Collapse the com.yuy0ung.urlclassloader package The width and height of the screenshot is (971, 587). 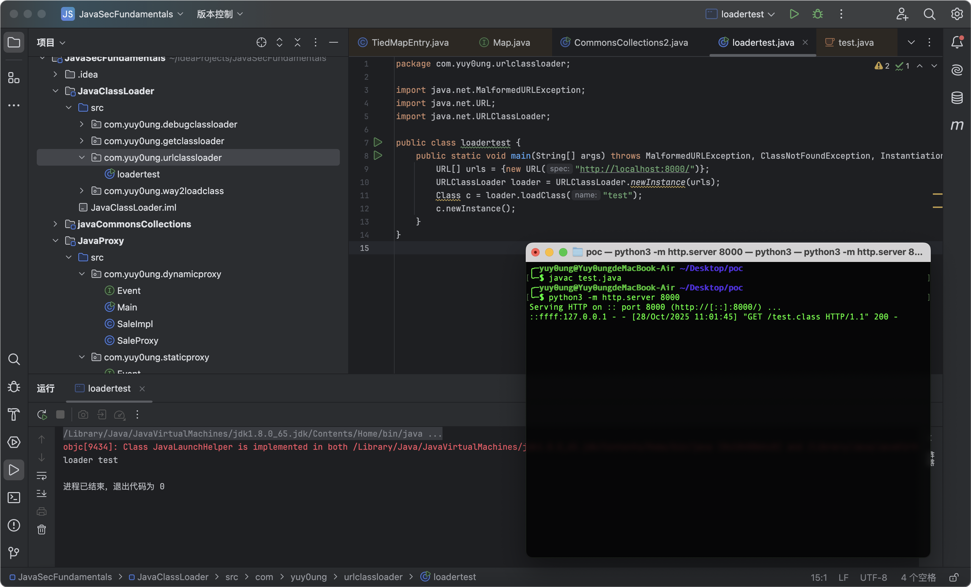click(x=81, y=157)
